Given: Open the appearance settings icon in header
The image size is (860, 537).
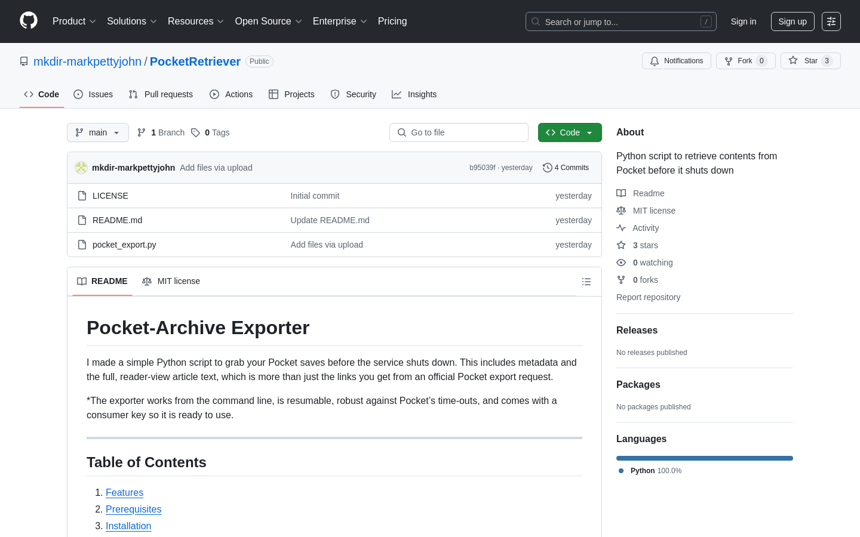Looking at the screenshot, I should pos(831,21).
